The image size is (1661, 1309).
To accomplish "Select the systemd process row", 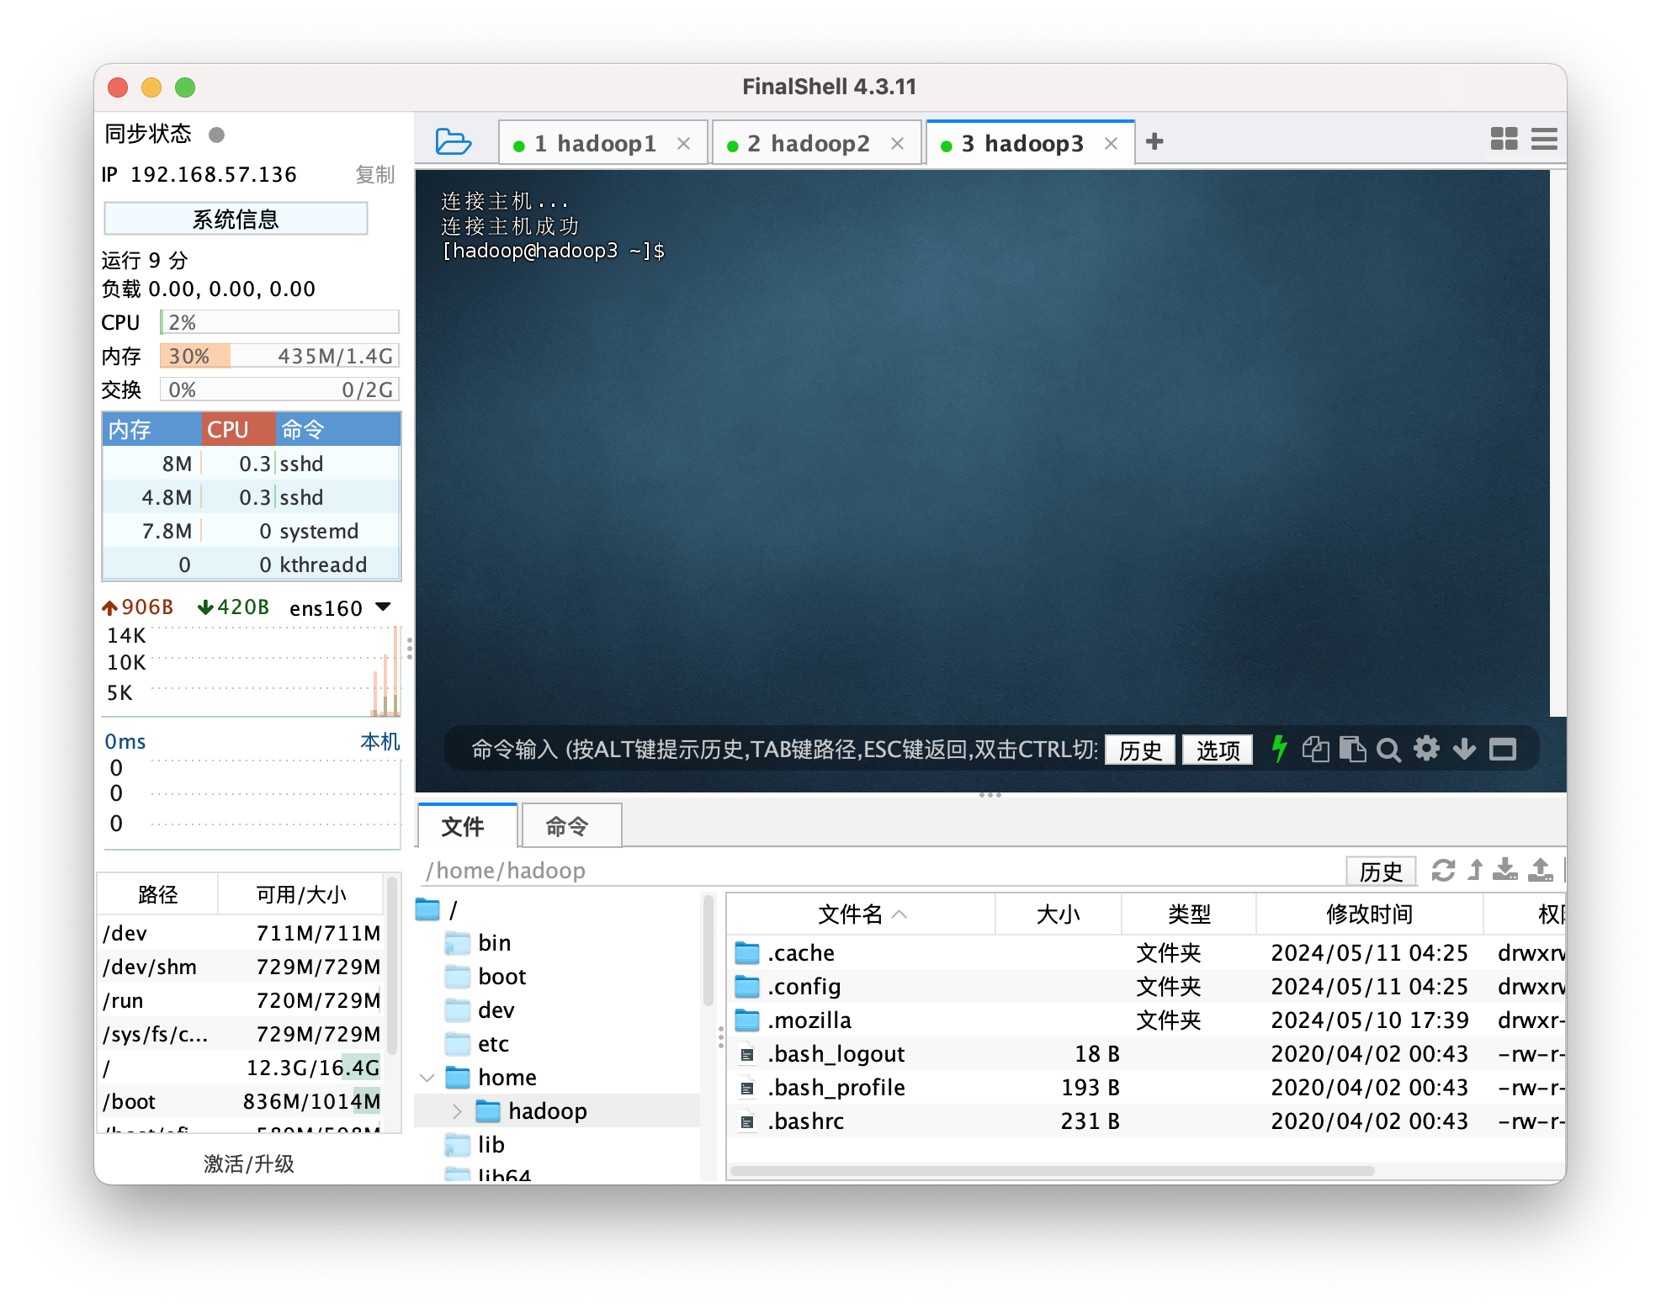I will click(x=252, y=531).
